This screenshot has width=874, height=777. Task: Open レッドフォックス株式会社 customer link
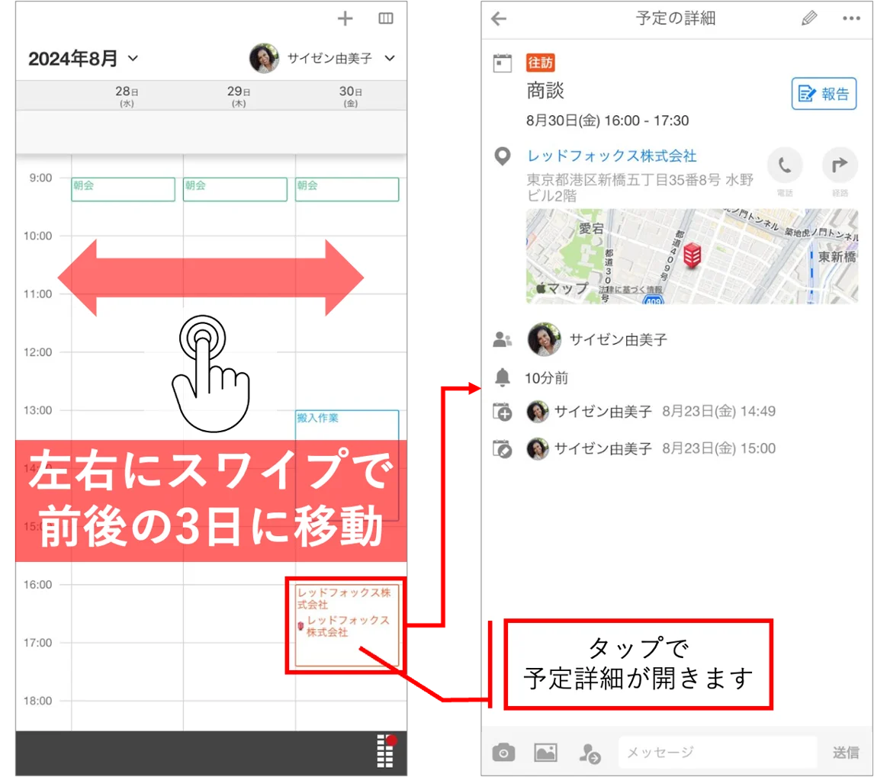click(612, 156)
